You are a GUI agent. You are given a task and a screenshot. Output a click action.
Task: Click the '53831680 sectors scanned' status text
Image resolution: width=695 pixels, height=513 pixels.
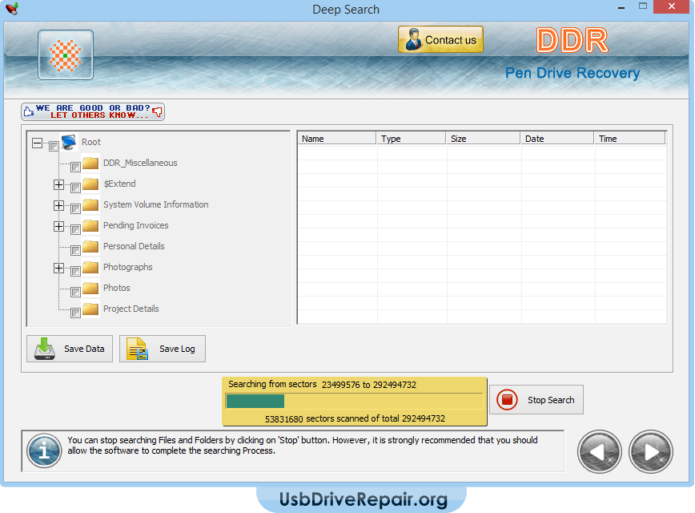[x=355, y=418]
